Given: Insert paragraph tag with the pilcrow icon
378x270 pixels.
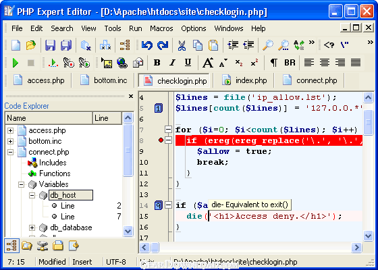Looking at the screenshot, I should 273,63.
